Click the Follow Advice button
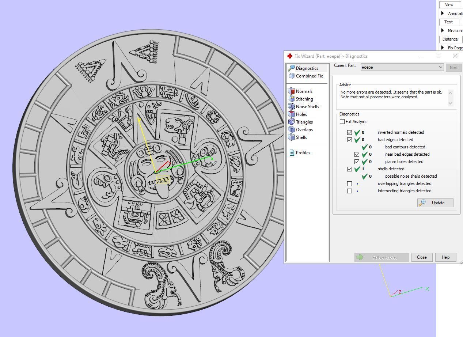 (x=382, y=257)
